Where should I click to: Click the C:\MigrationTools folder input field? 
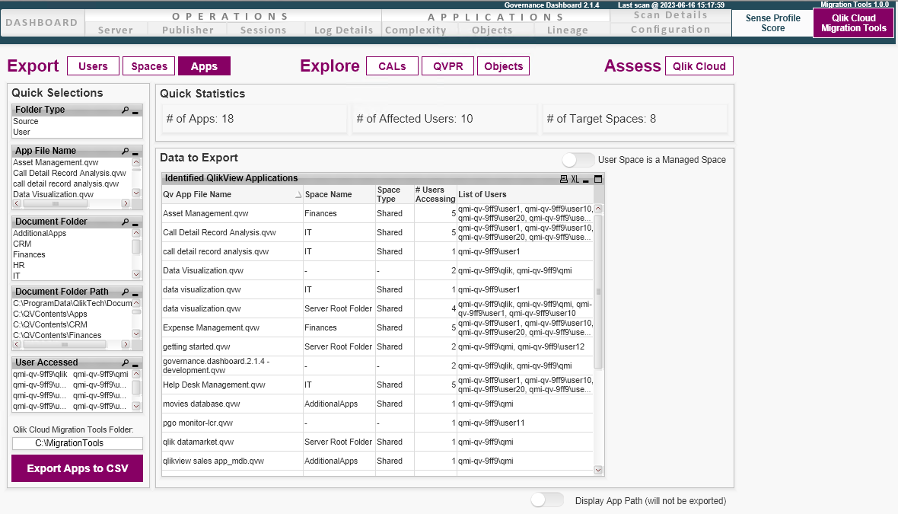[77, 443]
